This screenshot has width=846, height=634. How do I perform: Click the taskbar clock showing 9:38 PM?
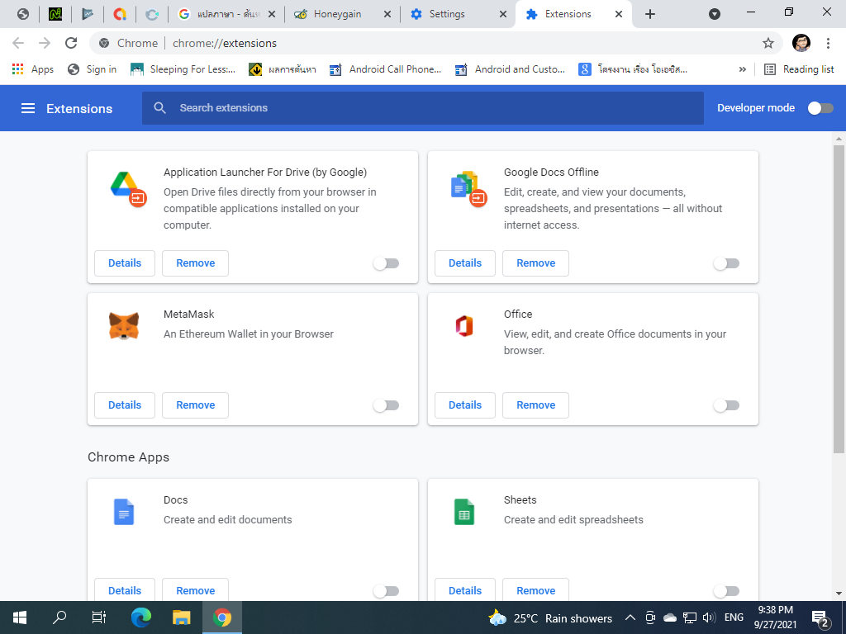pyautogui.click(x=775, y=617)
